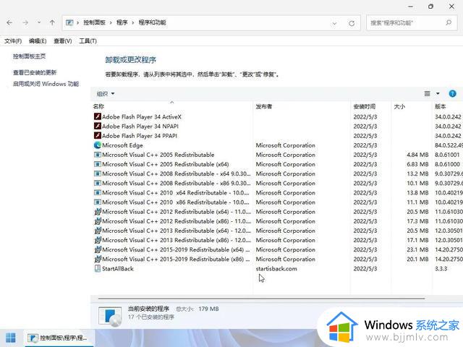This screenshot has width=463, height=347.
Task: Open 控制面板主页 link
Action: click(x=29, y=56)
